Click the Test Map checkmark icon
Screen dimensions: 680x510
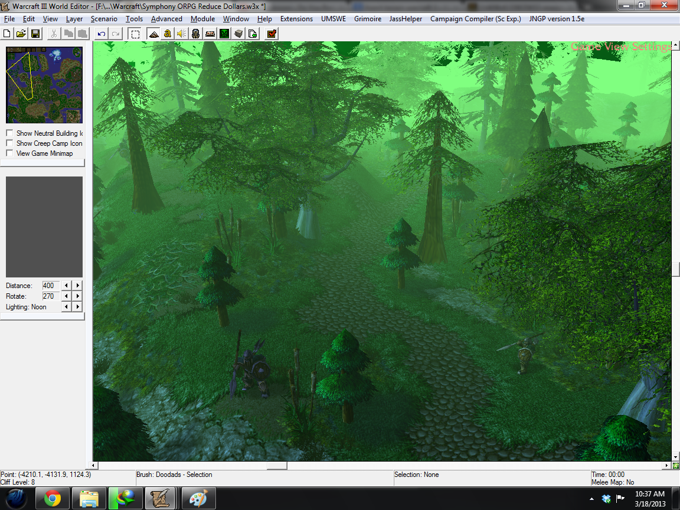[272, 34]
